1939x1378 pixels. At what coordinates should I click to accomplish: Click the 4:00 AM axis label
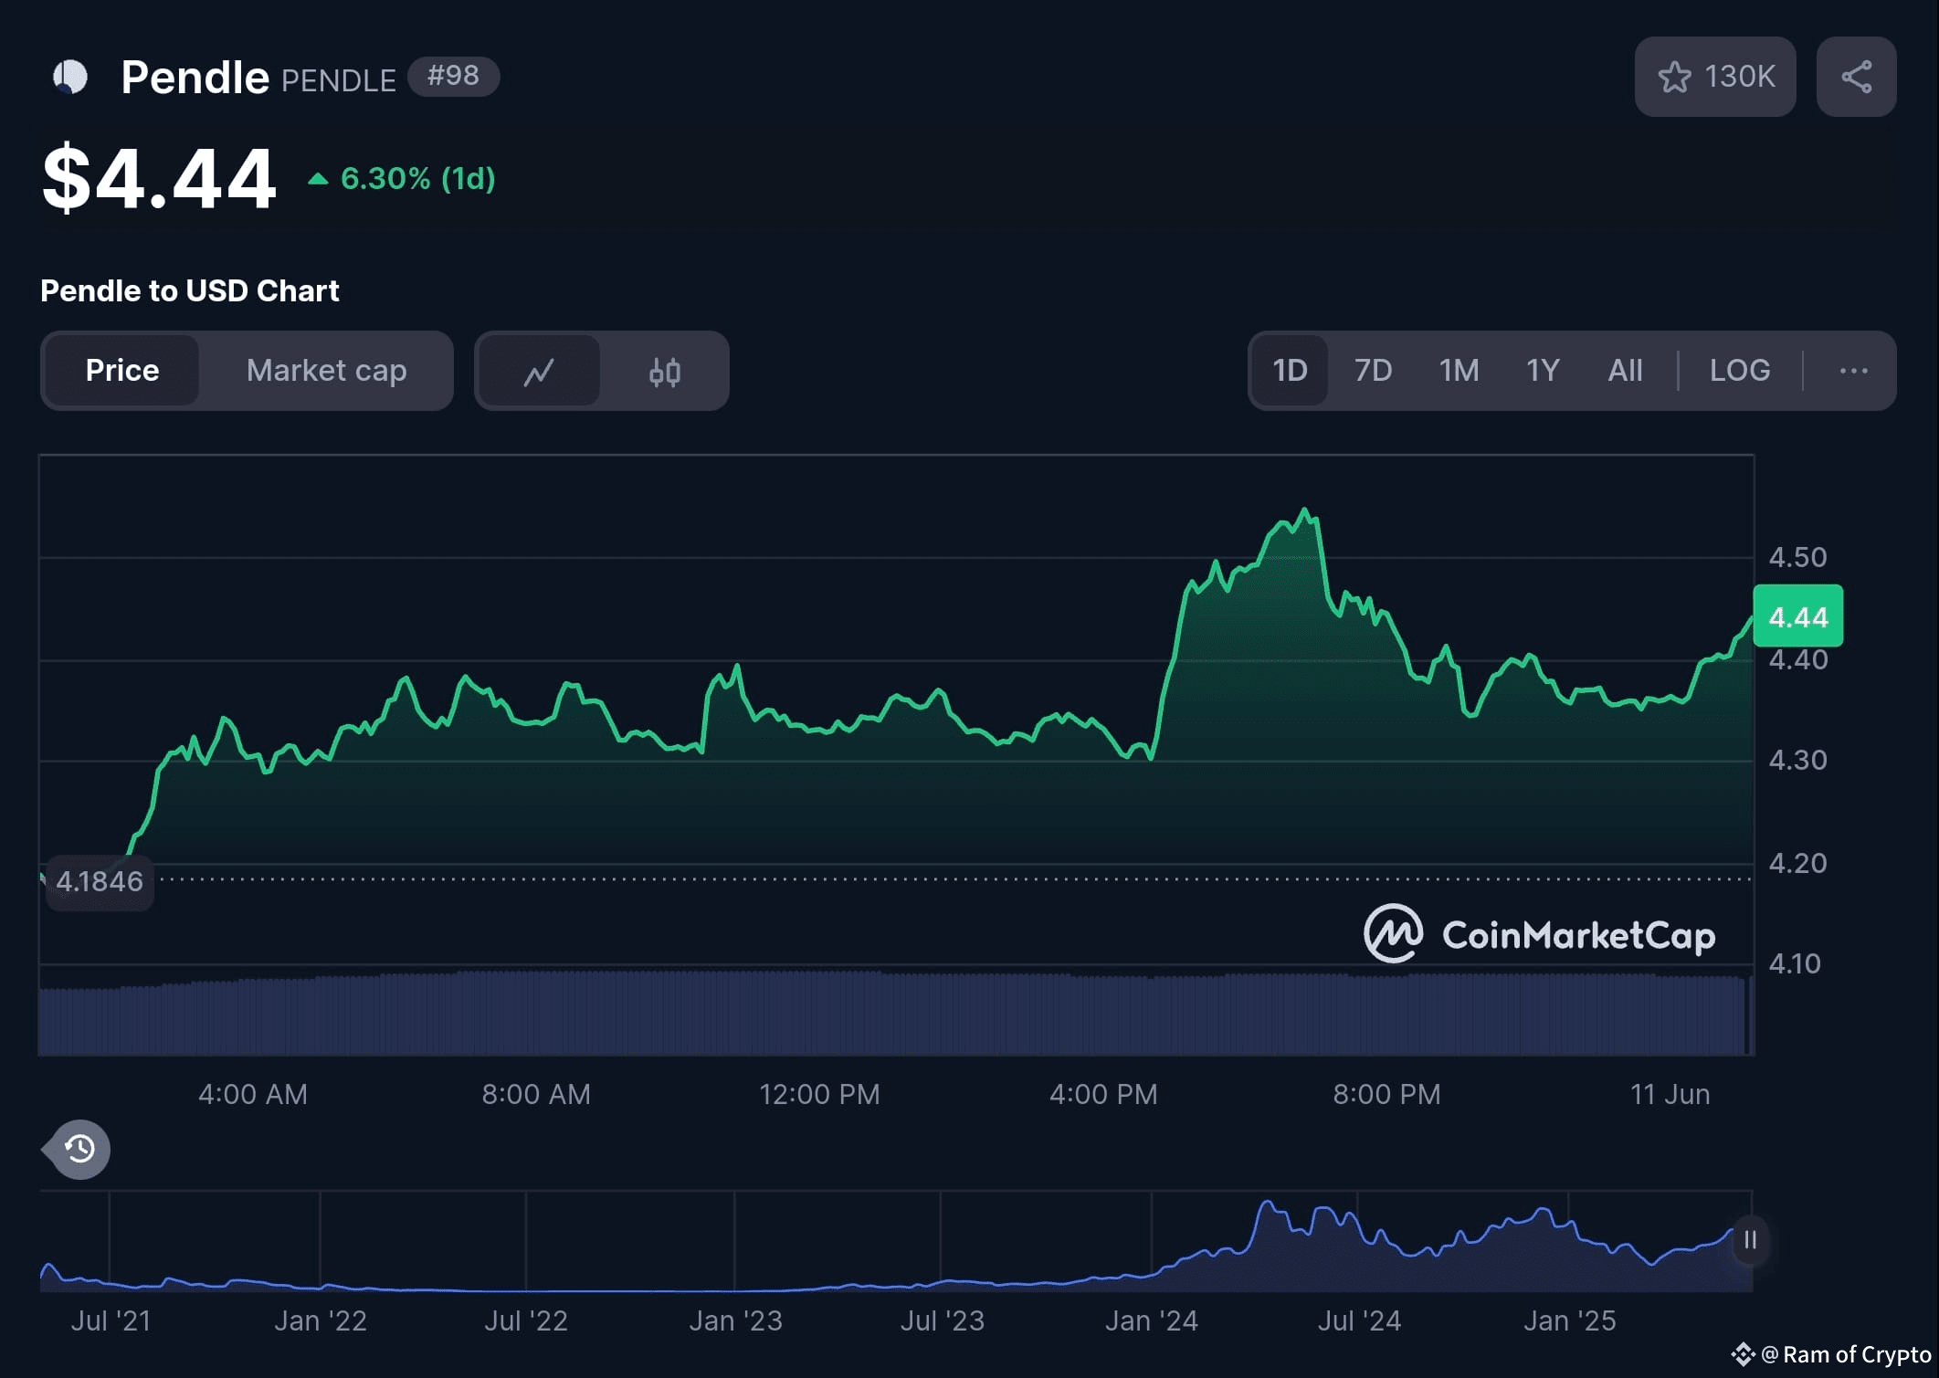click(253, 1094)
